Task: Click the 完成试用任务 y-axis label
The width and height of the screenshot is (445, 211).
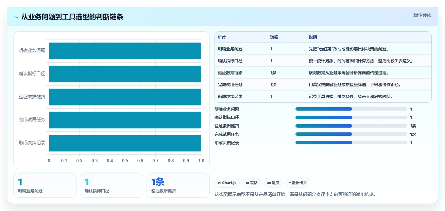Action: 32,120
